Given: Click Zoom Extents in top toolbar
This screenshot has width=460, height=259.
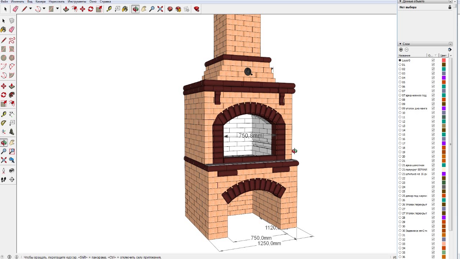Looking at the screenshot, I should [x=160, y=9].
